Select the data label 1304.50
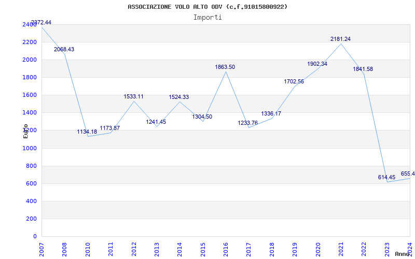415x259 pixels. point(202,117)
